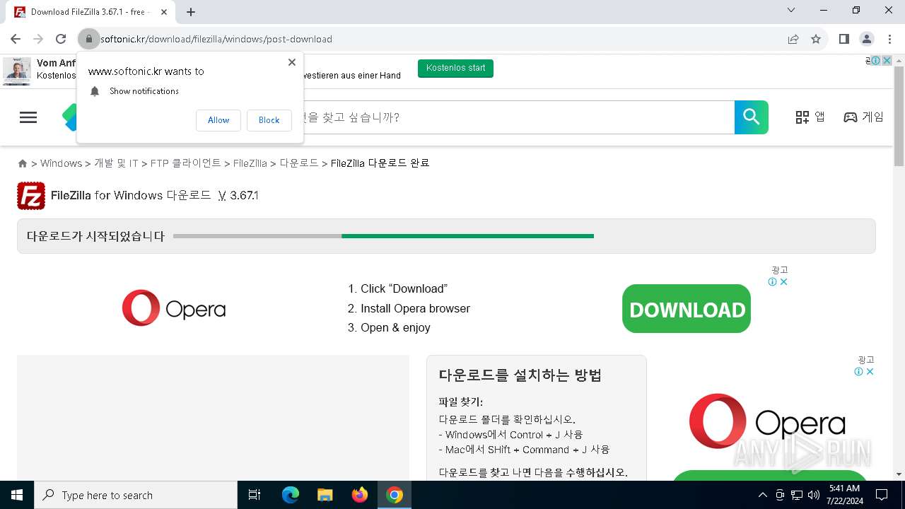Image resolution: width=905 pixels, height=509 pixels.
Task: Open the Chrome profile icon
Action: [866, 39]
